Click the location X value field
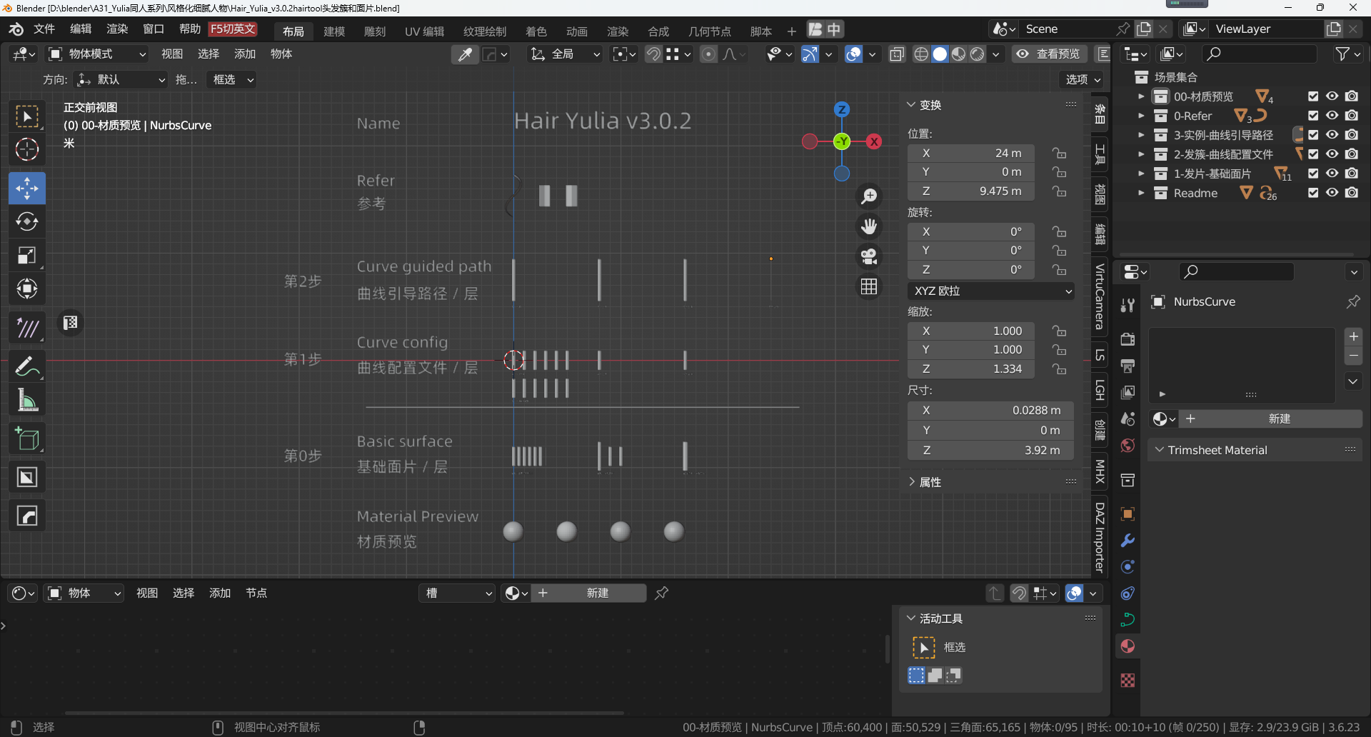Screen dimensions: 1371x737 [990, 153]
